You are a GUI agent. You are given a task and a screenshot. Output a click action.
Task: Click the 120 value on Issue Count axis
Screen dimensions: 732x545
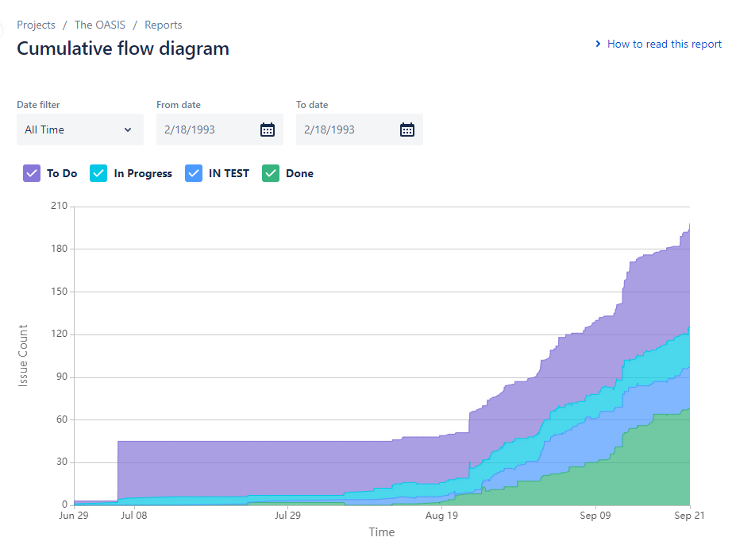[60, 334]
